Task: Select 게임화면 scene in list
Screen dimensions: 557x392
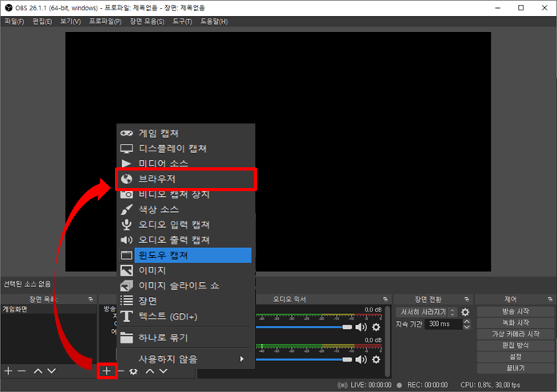Action: pos(49,309)
